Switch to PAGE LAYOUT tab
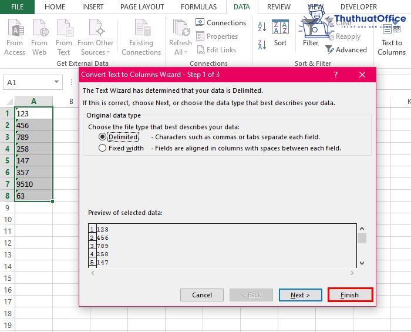The height and width of the screenshot is (332, 411). 142,7
